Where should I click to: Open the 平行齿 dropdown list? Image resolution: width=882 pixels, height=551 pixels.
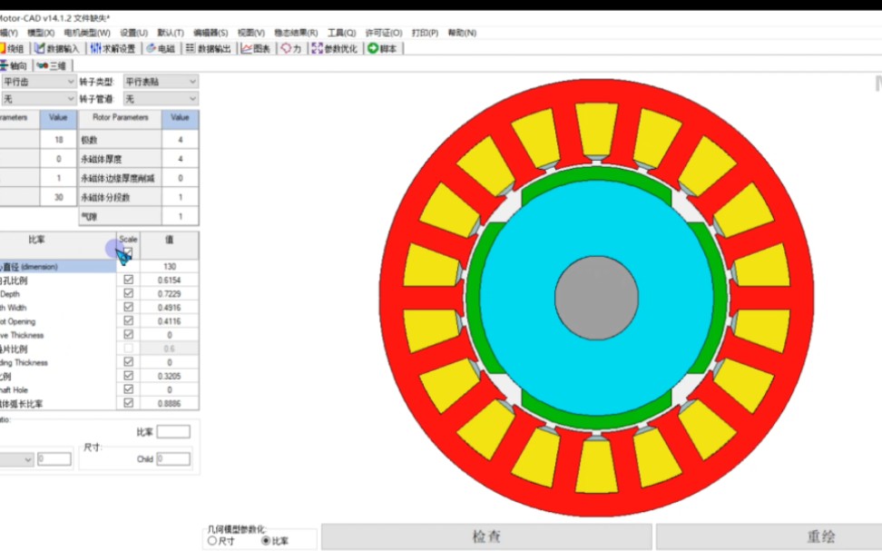(x=71, y=82)
